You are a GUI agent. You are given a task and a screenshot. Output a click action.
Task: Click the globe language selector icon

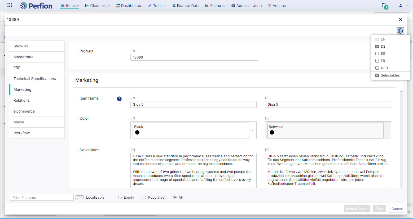(x=400, y=31)
